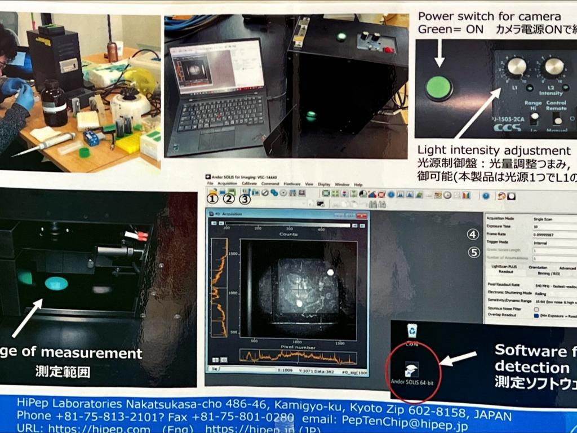Image resolution: width=577 pixels, height=433 pixels.
Task: Open the Sensitivity/Dynamic Range dropdown
Action: pyautogui.click(x=555, y=301)
